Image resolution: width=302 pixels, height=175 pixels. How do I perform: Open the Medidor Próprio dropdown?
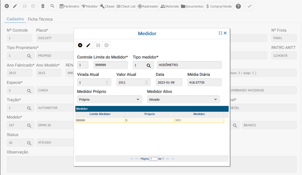[109, 100]
